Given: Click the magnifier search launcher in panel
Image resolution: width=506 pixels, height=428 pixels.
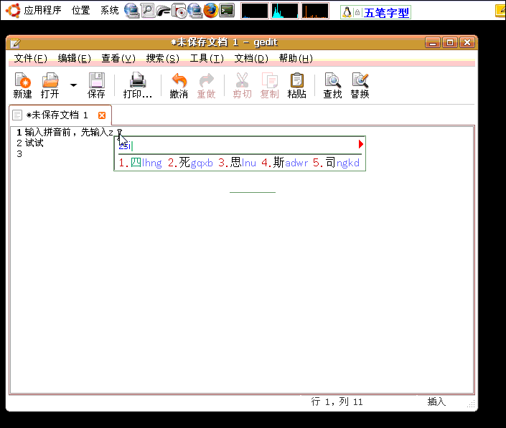Looking at the screenshot, I should tap(148, 10).
